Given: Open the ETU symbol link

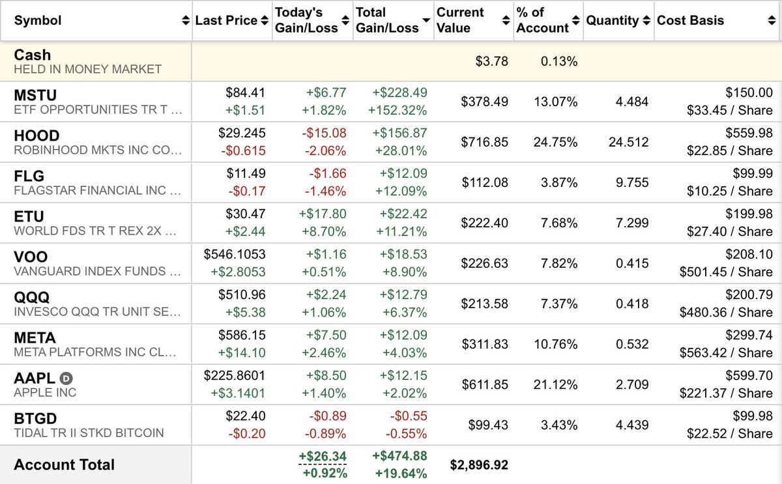Looking at the screenshot, I should (29, 217).
